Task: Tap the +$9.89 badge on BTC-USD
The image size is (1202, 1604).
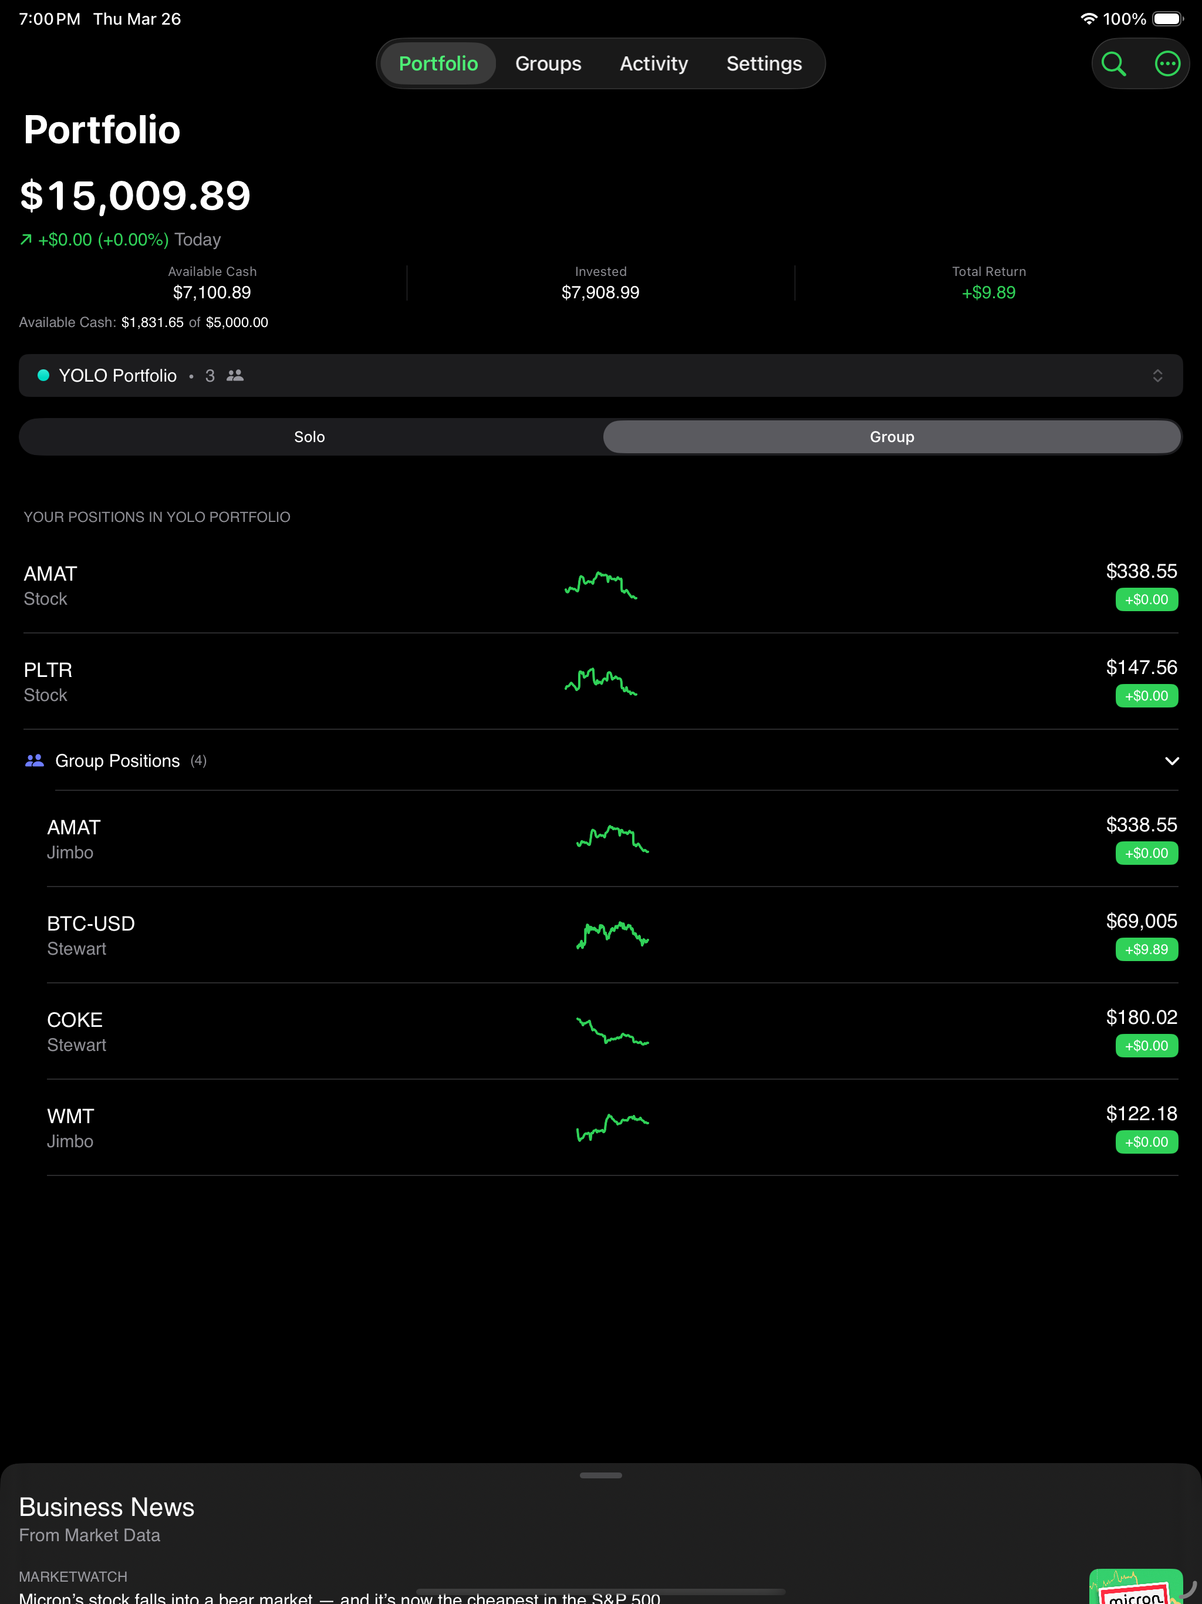Action: pos(1146,949)
